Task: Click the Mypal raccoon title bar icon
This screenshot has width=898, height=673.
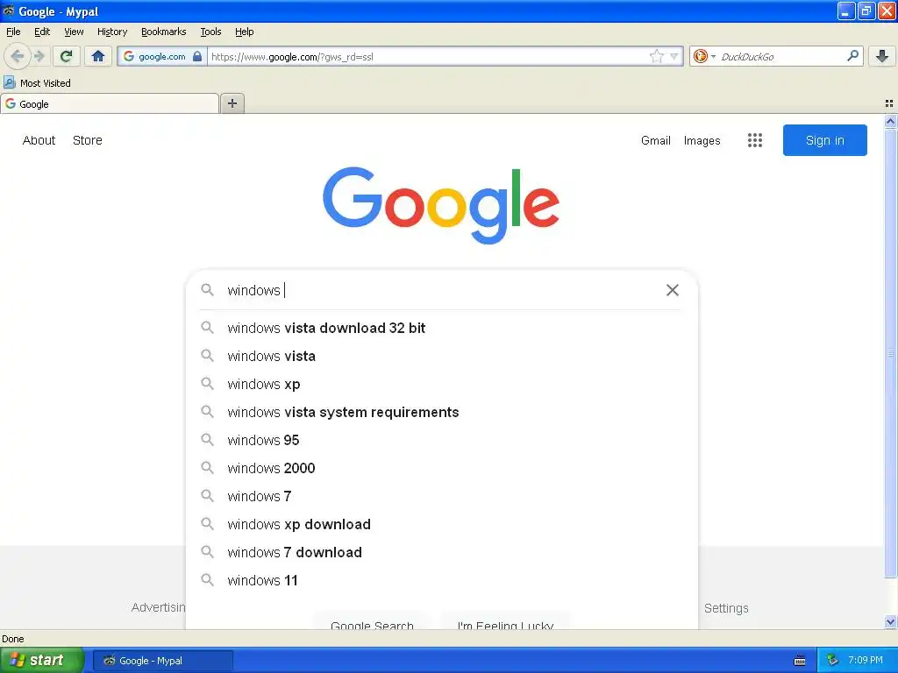Action: click(x=9, y=11)
